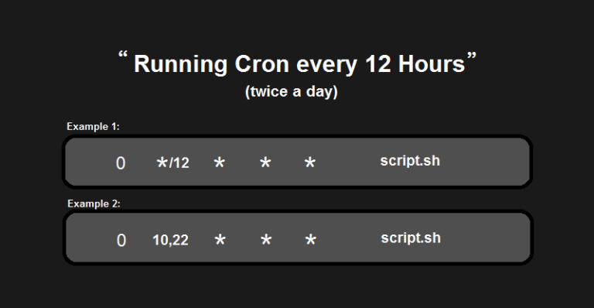Select the "Example 1:" label
594x308 pixels.
[x=93, y=127]
